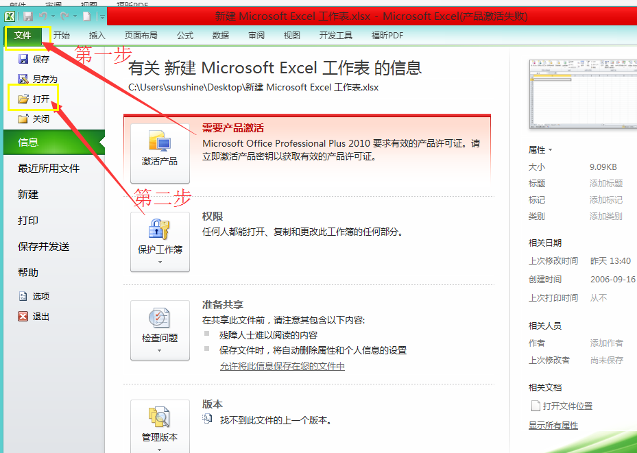Switch to the 审阅 ribbon tab
This screenshot has width=637, height=453.
coord(256,36)
